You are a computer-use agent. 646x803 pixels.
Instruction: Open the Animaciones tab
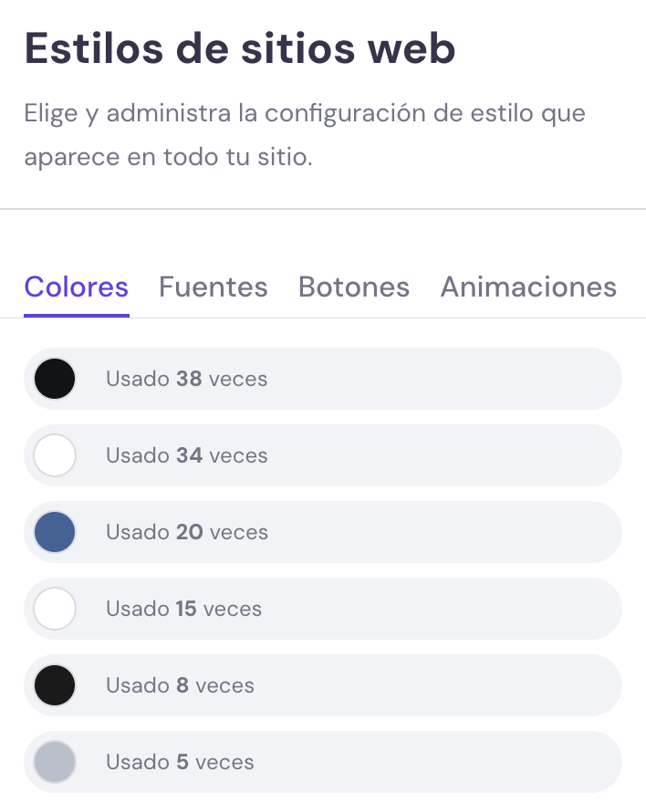tap(527, 287)
